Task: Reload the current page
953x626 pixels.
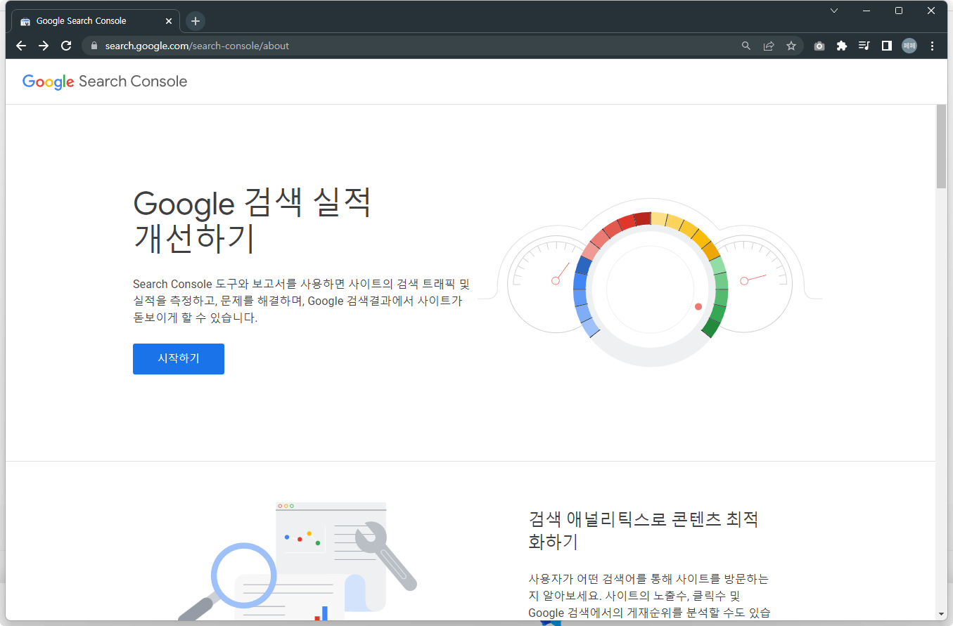Action: [66, 46]
